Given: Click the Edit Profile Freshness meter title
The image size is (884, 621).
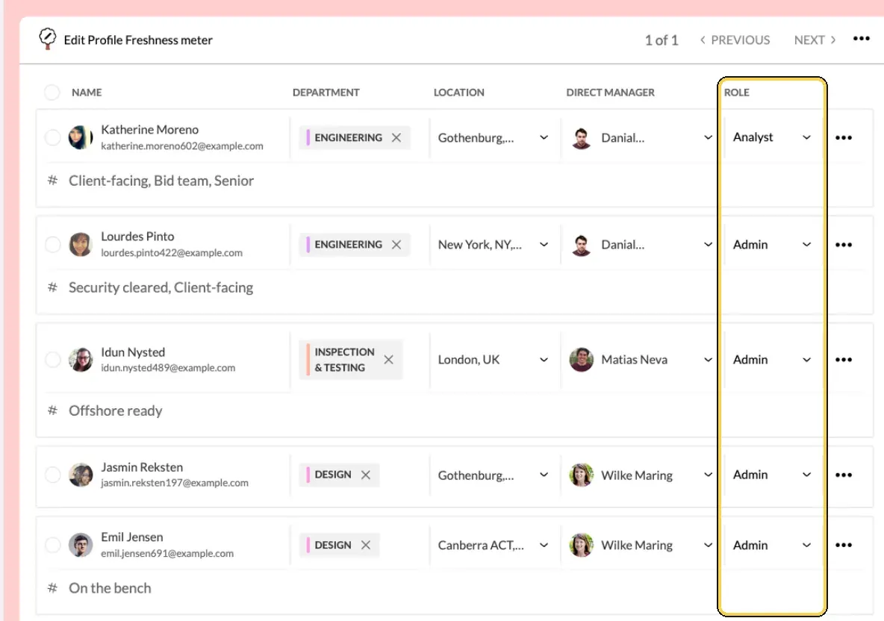Looking at the screenshot, I should 138,40.
